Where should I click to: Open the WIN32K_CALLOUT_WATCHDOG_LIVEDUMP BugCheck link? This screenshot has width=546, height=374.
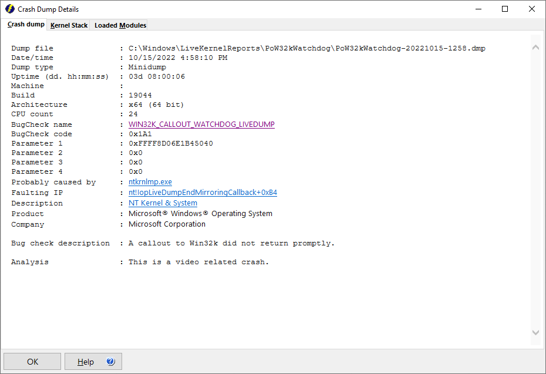pos(201,124)
